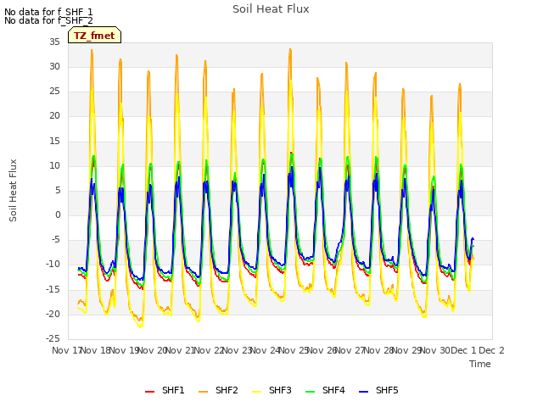Click the 10 y-axis tick label
The image size is (543, 407).
[x=54, y=165]
